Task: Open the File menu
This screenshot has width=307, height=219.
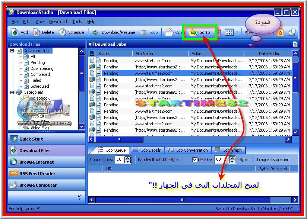Action: [x=15, y=22]
